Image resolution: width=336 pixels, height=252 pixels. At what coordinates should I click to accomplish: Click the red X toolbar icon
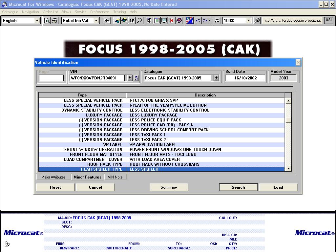pyautogui.click(x=172, y=21)
